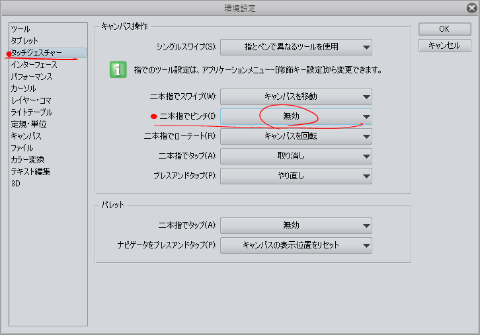Click the ナビゲータをプレスアンドタップ(P) label

(167, 245)
